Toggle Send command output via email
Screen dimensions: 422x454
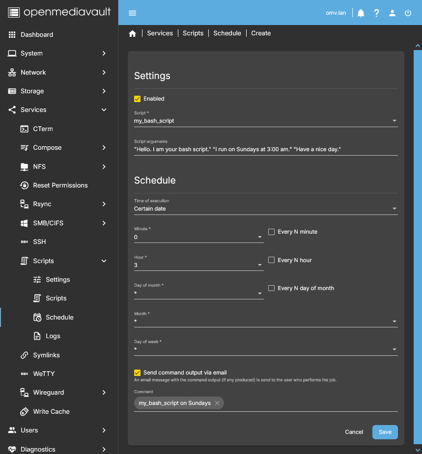(x=138, y=373)
